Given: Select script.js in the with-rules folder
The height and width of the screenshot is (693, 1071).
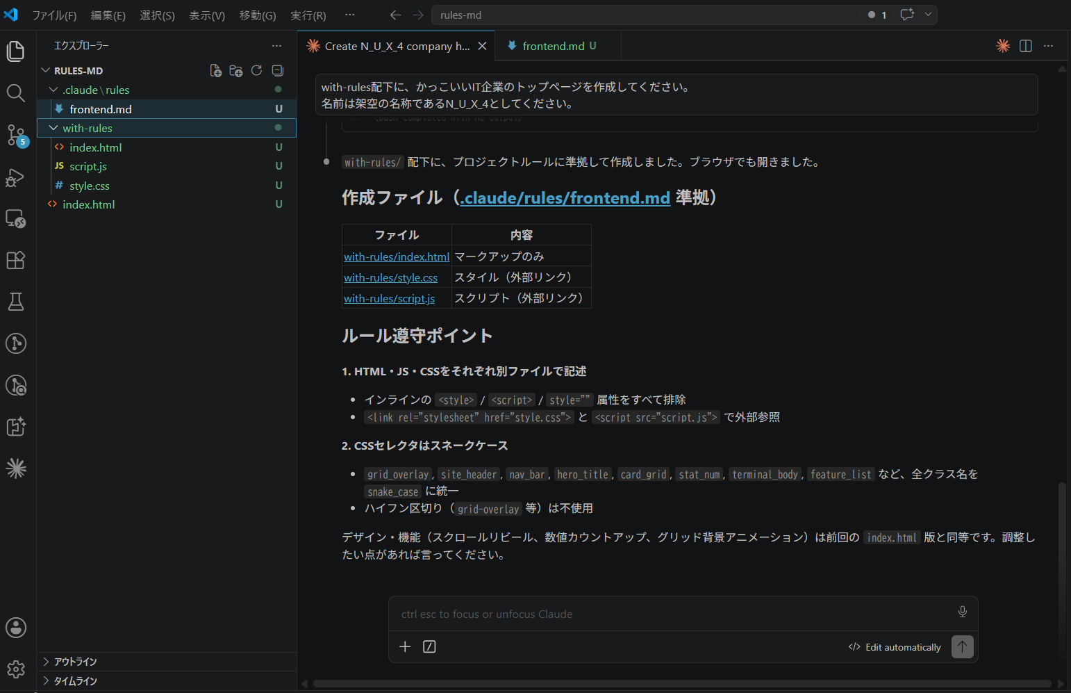Looking at the screenshot, I should 167,166.
